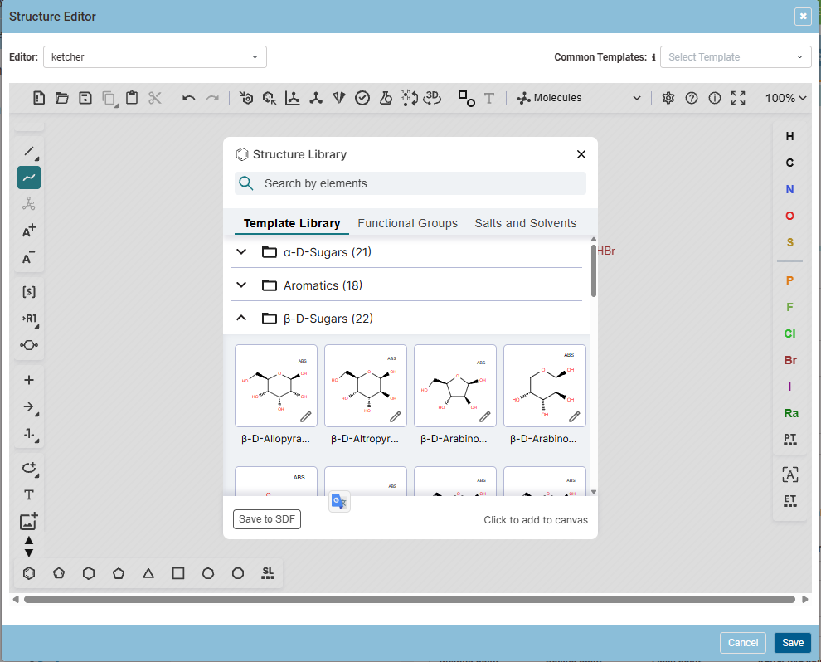
Task: Run the Check Structure tool
Action: click(x=362, y=98)
